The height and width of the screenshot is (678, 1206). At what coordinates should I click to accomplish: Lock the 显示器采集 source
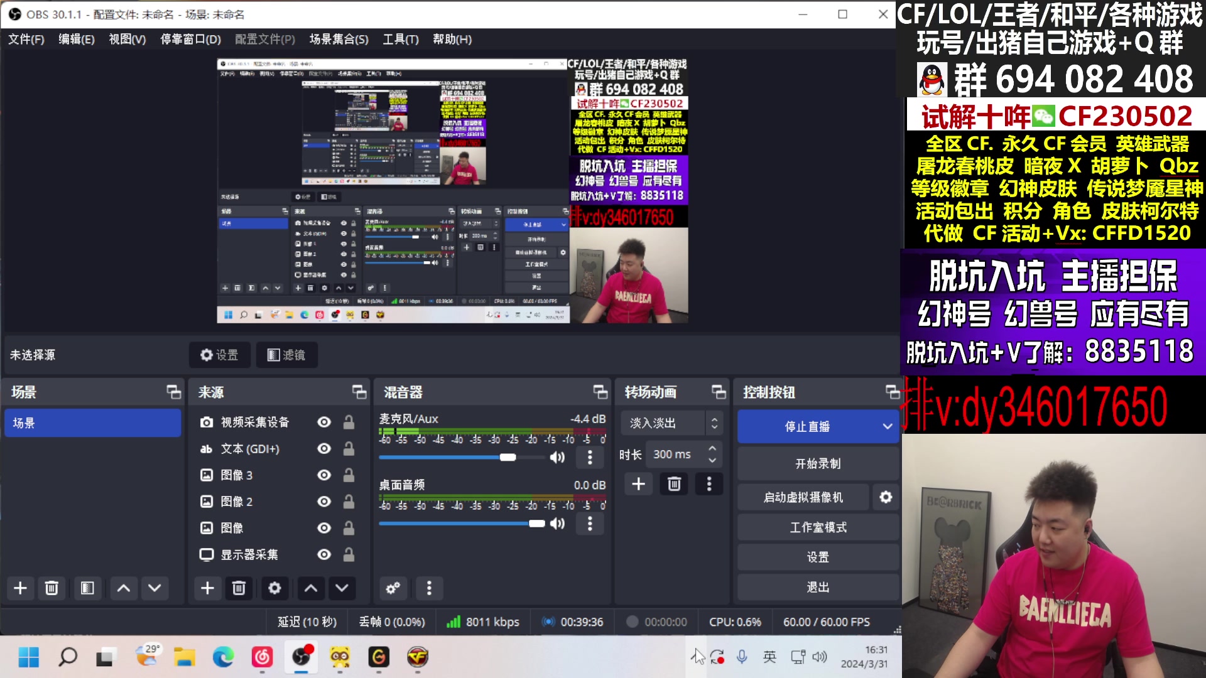pyautogui.click(x=349, y=554)
